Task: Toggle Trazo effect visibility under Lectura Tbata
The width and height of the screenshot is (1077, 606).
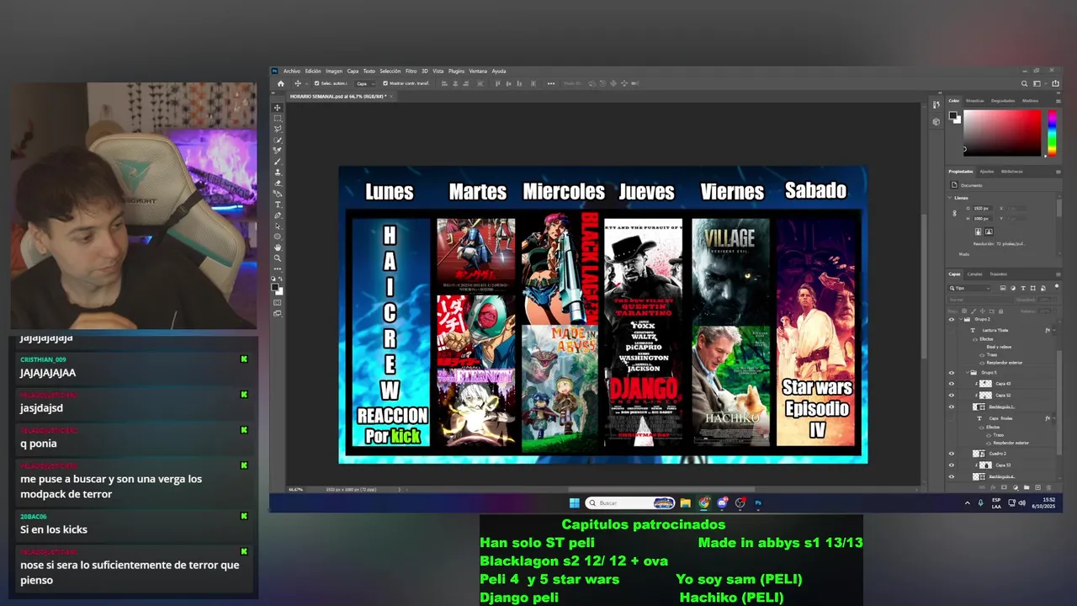Action: point(982,355)
